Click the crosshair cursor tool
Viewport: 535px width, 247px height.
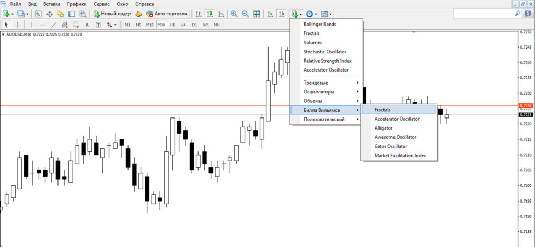[x=18, y=25]
